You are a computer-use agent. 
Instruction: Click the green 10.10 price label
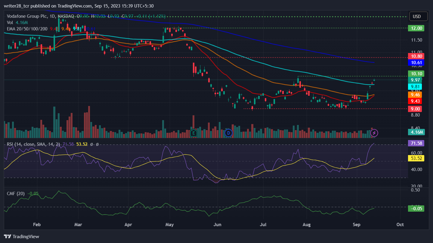tap(416, 73)
